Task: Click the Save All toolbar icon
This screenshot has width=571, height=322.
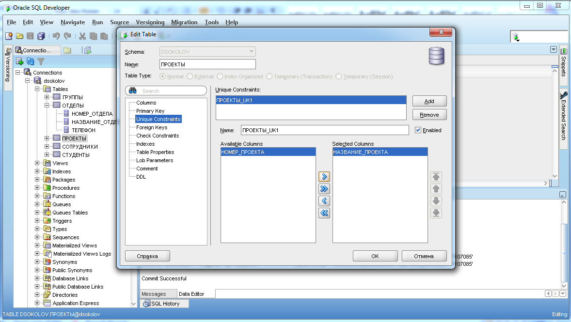Action: (x=41, y=36)
